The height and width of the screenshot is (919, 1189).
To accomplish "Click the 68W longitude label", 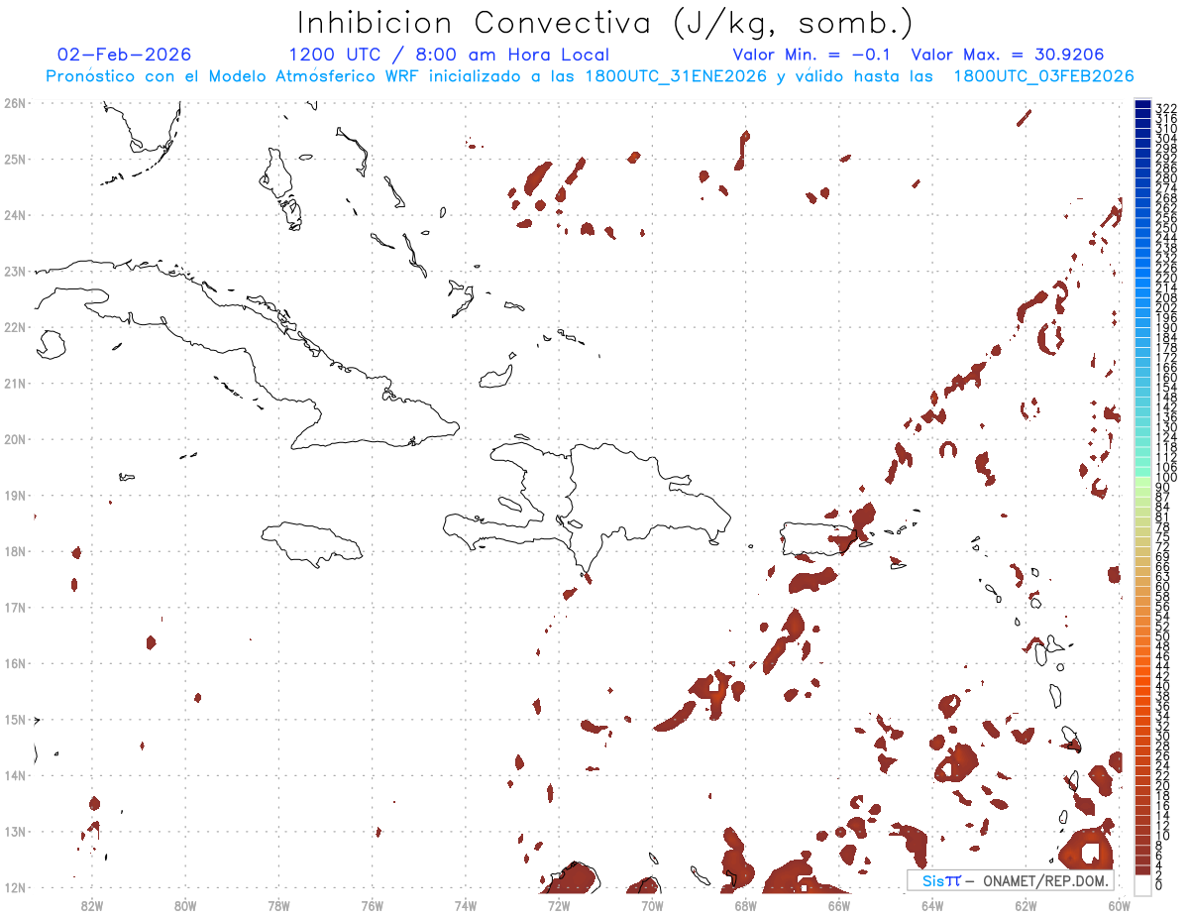I will (746, 905).
